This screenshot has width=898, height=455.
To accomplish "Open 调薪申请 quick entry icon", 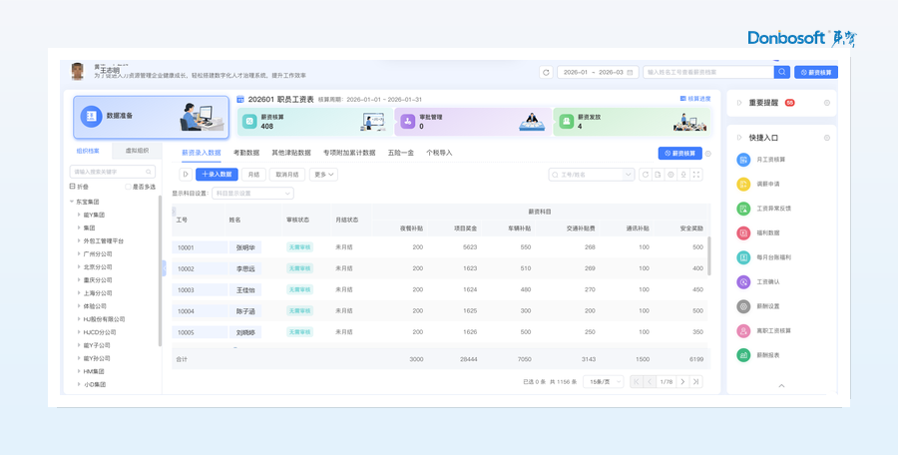I will (x=743, y=184).
